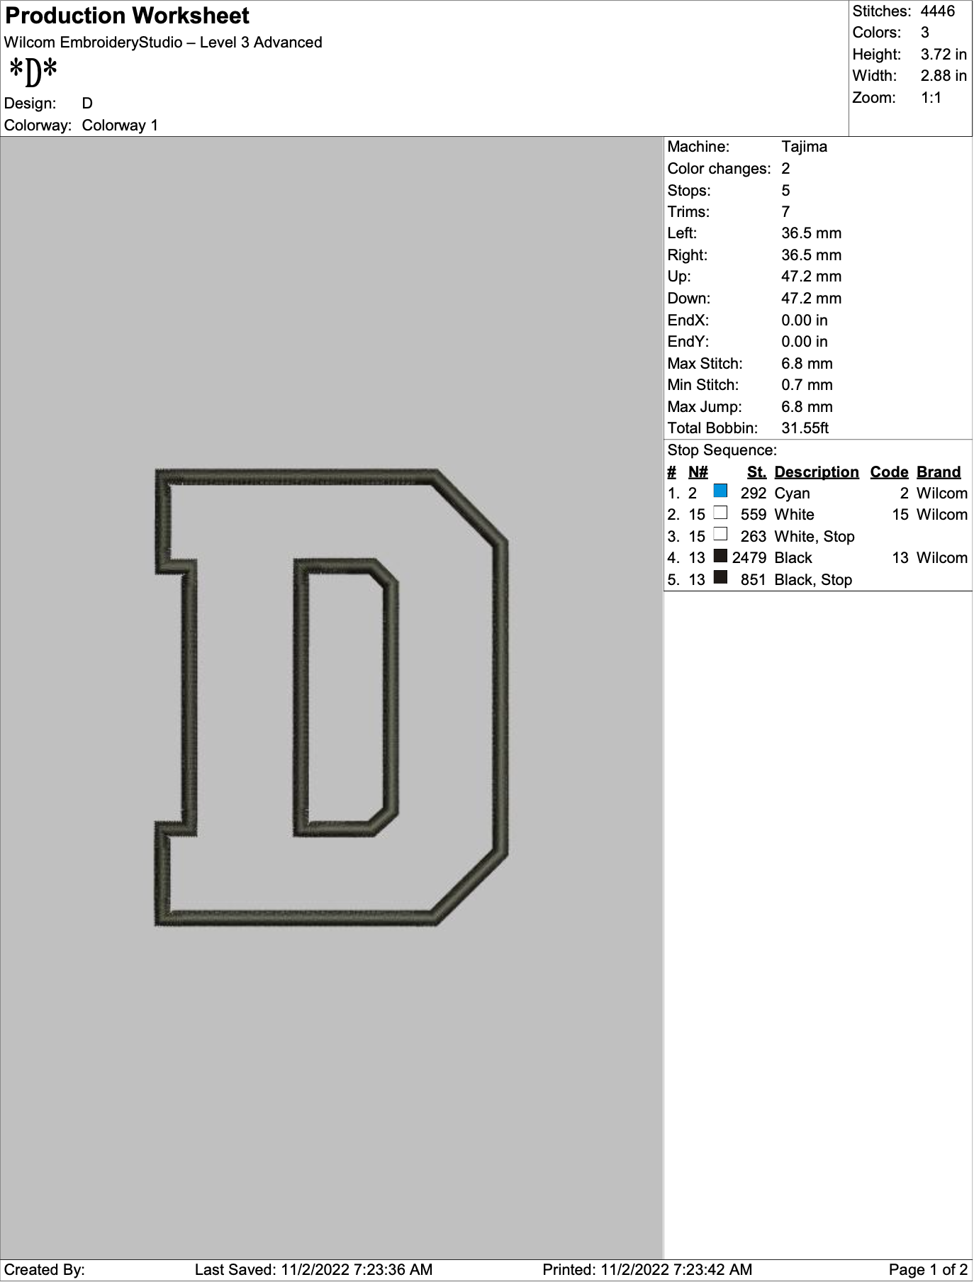Image resolution: width=974 pixels, height=1282 pixels.
Task: Click the Colors value 3
Action: click(925, 33)
